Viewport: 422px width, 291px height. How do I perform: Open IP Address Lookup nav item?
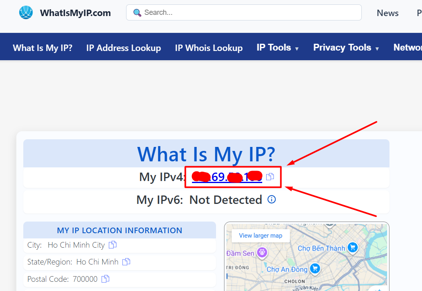124,48
